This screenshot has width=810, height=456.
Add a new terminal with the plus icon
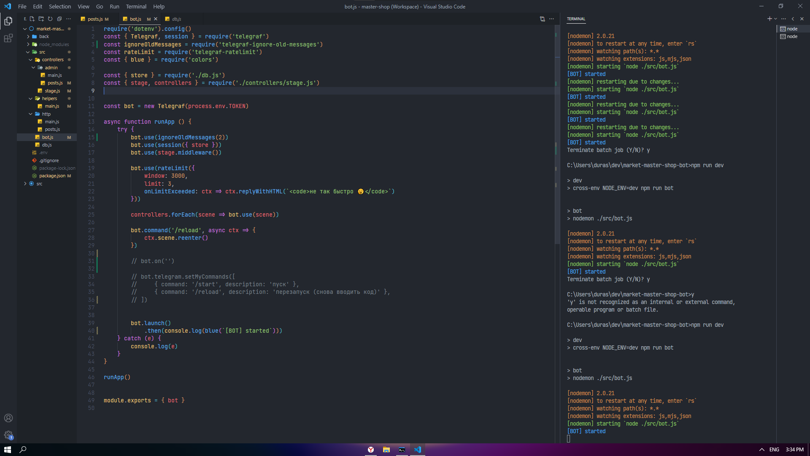coord(769,19)
